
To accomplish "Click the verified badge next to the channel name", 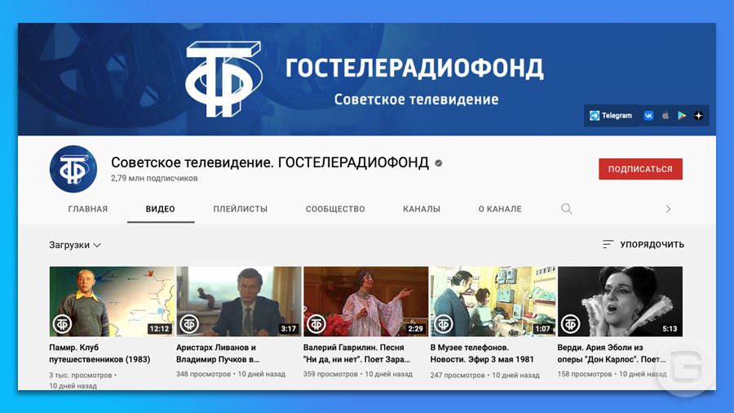I will (x=439, y=163).
